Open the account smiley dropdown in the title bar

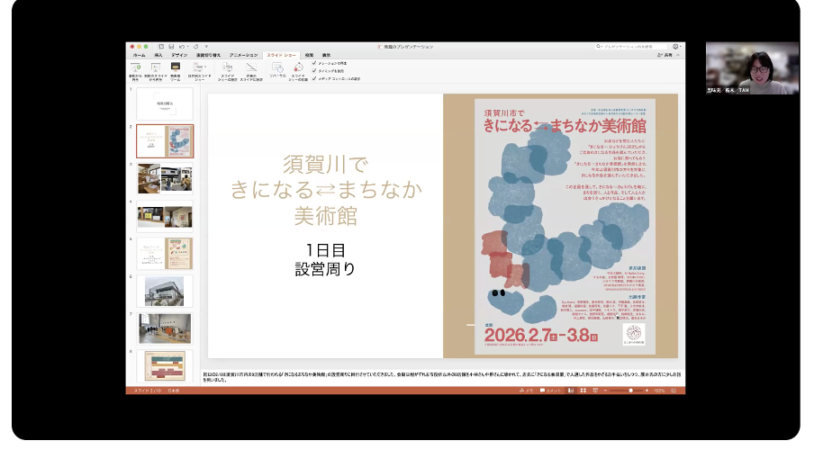tap(674, 46)
